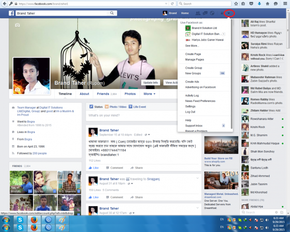The image size is (290, 232).
Task: Open the Pocket icon in Firefox toolbar
Action: pos(251,4)
